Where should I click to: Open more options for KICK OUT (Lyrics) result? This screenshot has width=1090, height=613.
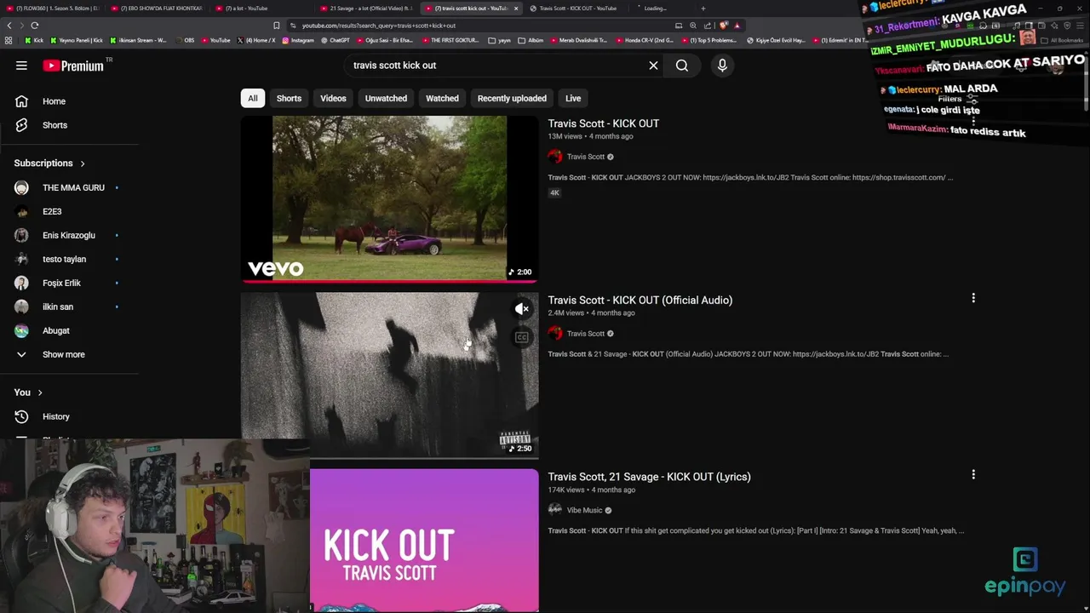pos(973,474)
